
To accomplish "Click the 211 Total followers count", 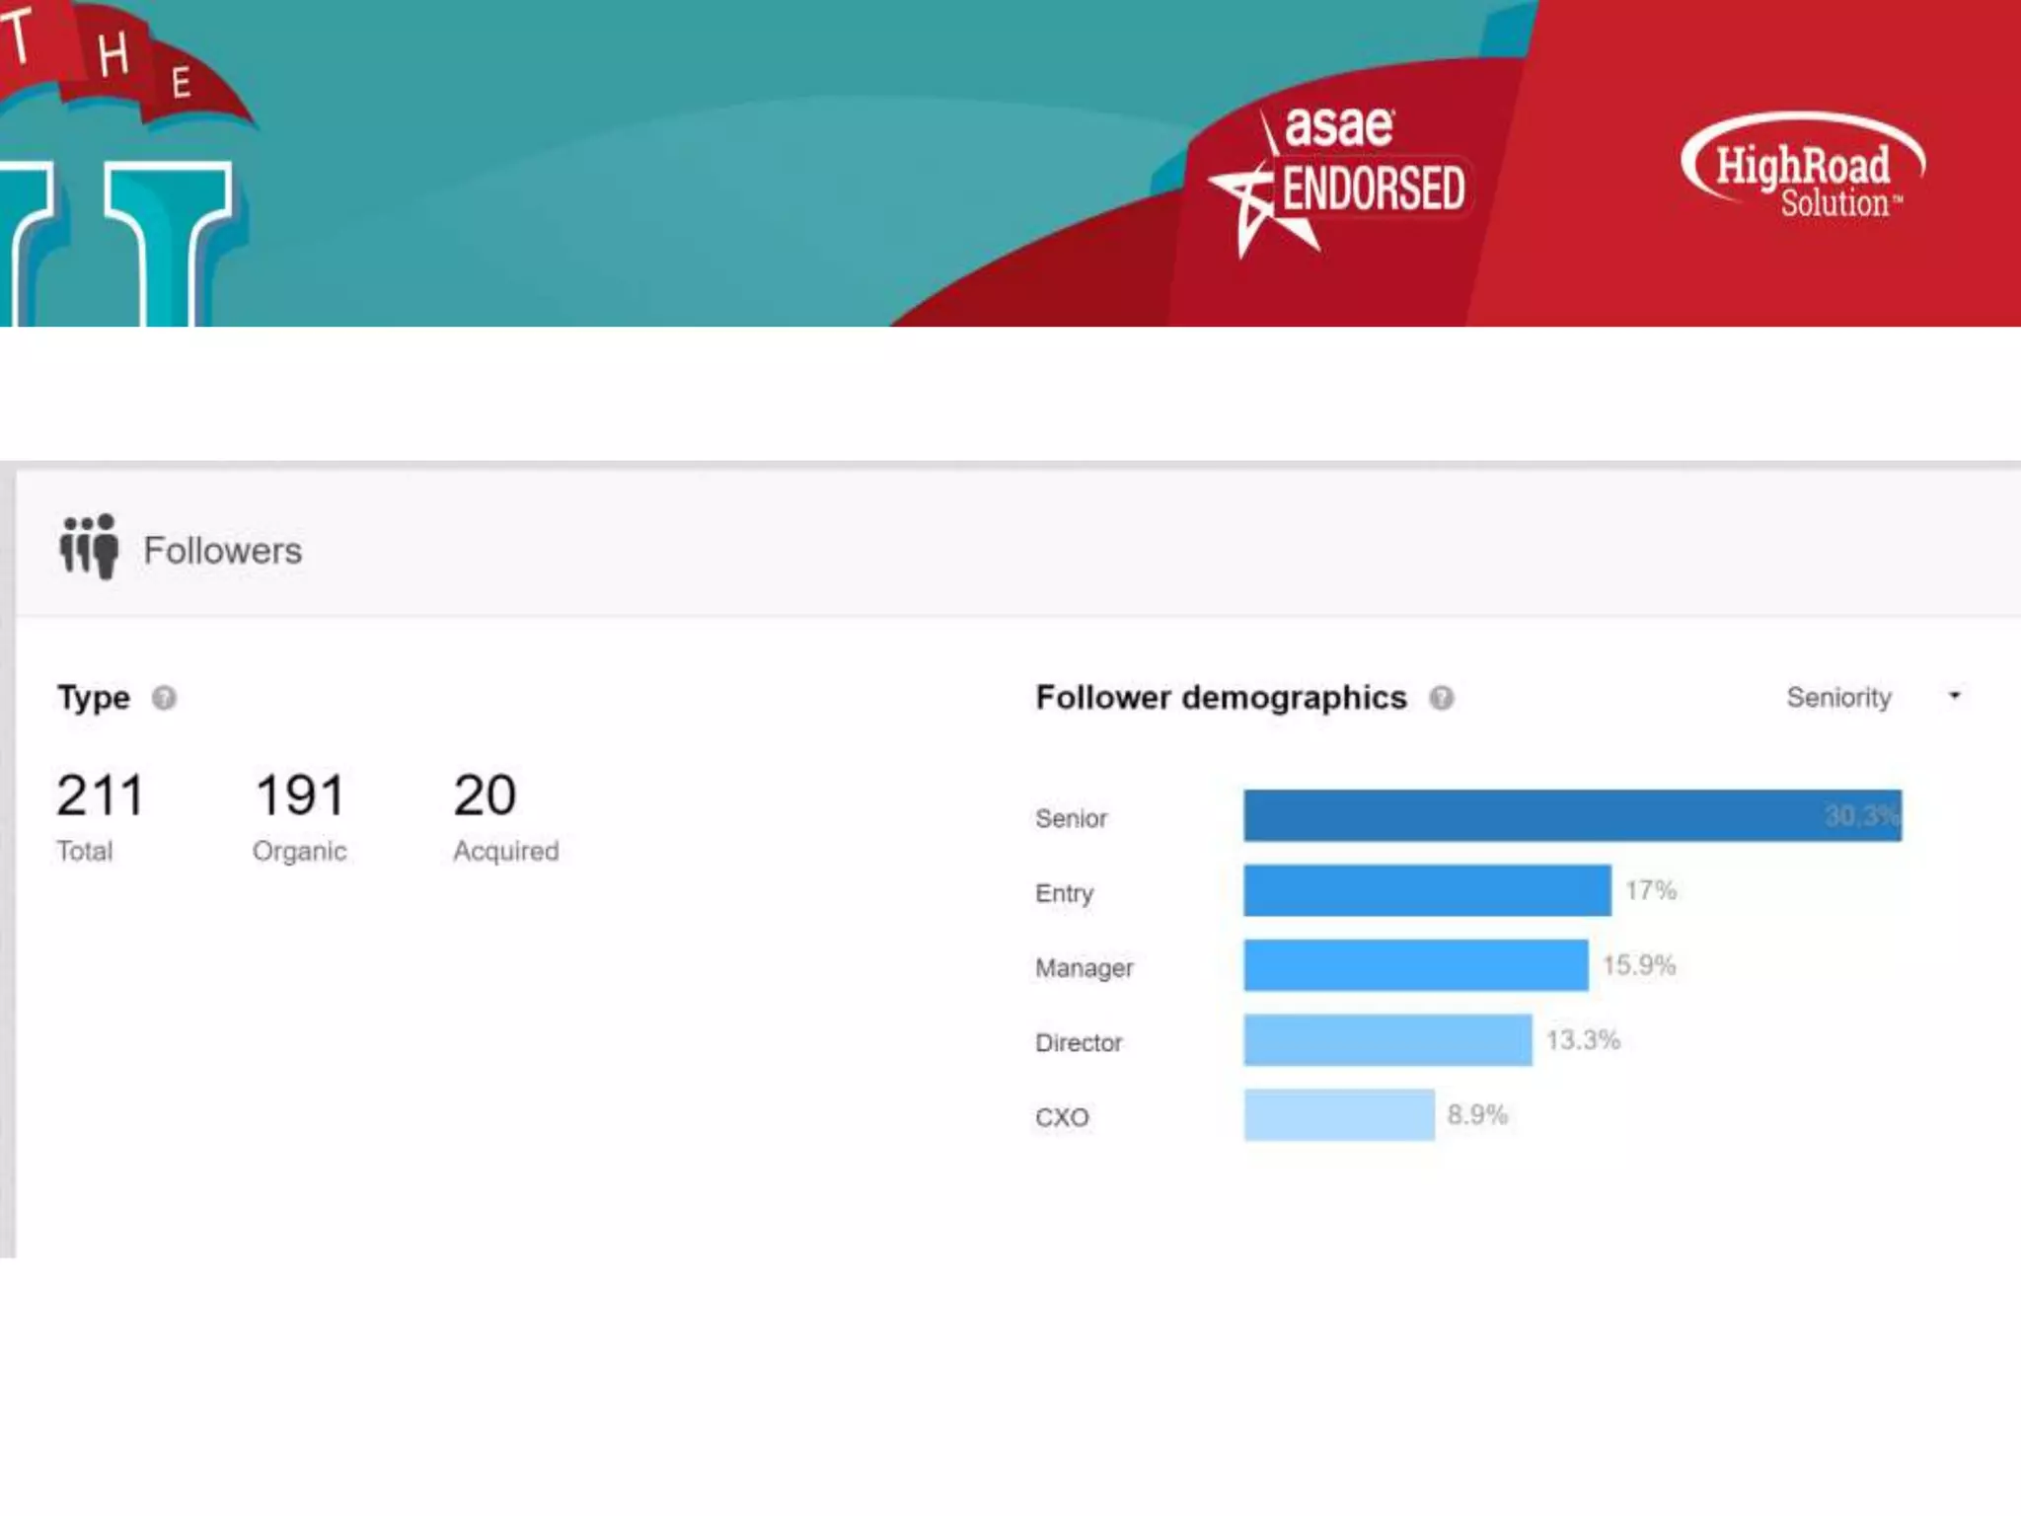I will point(100,796).
